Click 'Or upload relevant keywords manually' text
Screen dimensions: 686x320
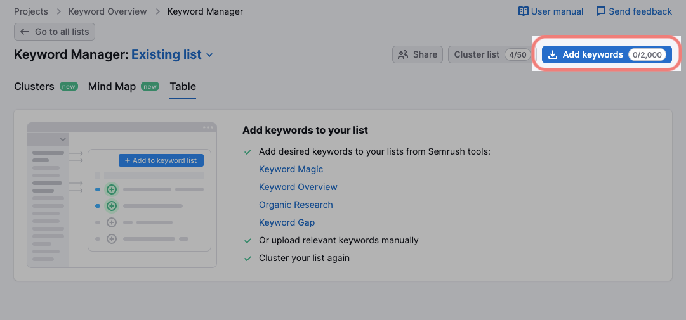339,240
